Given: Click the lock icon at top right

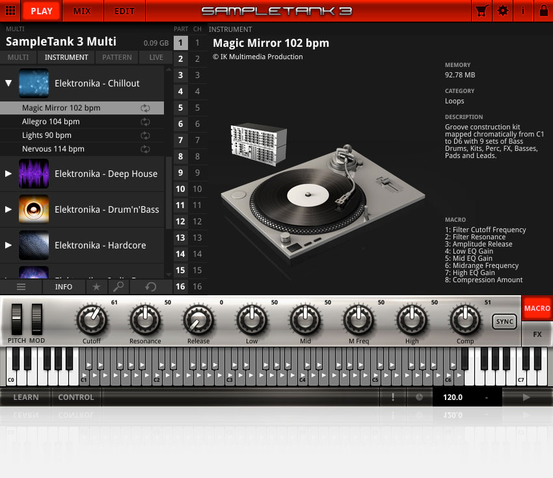Looking at the screenshot, I should pos(544,11).
